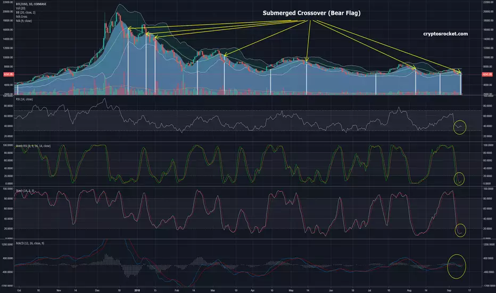Select the yellow circle in Stoch RSI pane
The height and width of the screenshot is (293, 496).
[459, 178]
